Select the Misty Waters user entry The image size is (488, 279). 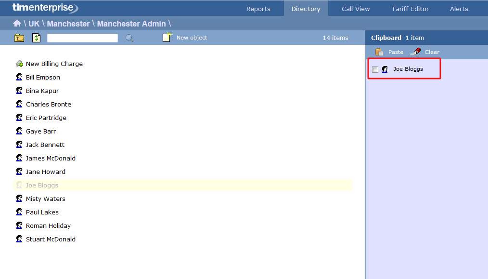pos(45,199)
